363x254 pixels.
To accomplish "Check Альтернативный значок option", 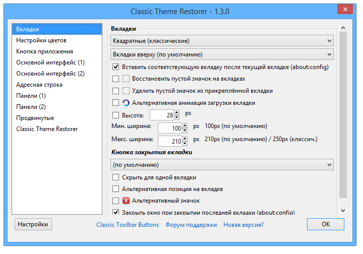I will point(115,201).
